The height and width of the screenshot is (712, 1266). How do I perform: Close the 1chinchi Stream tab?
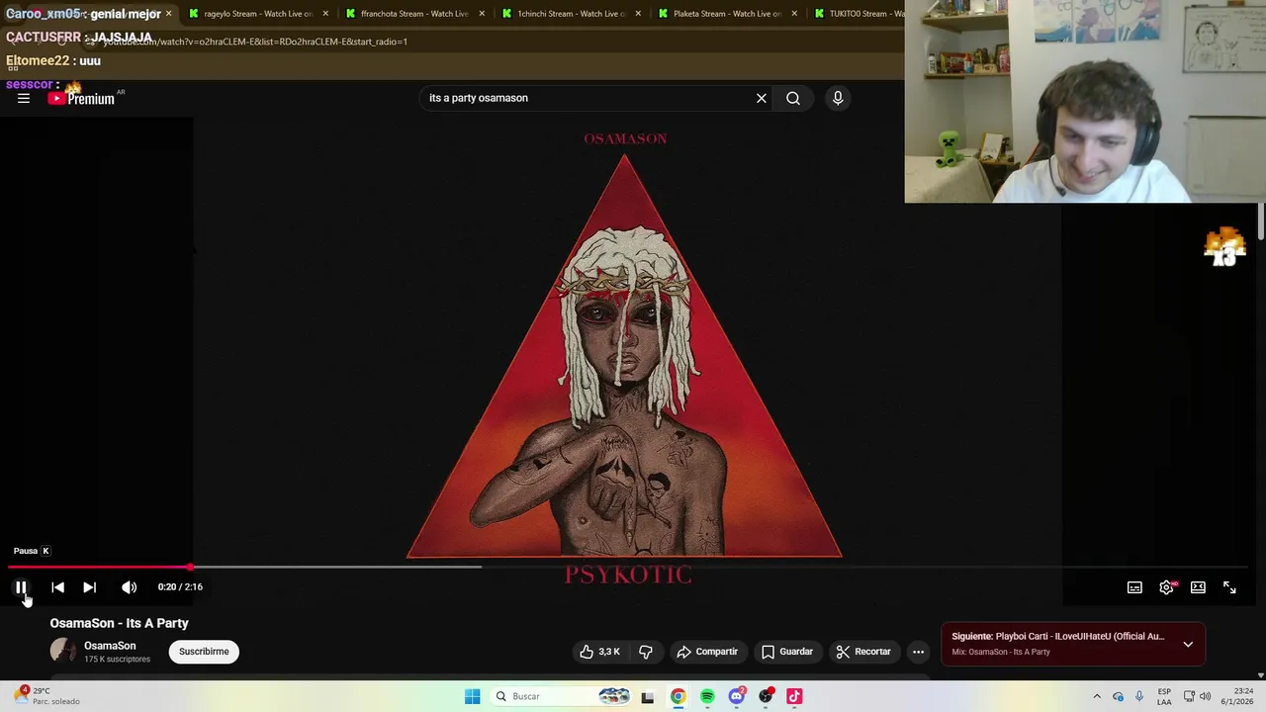coord(638,14)
